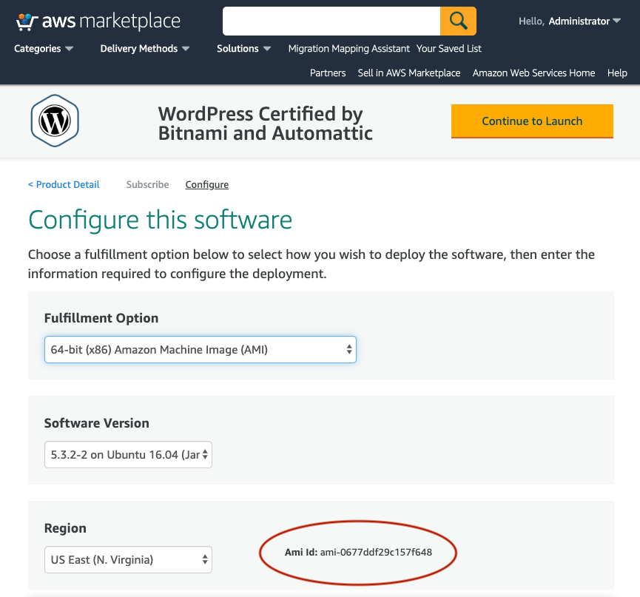Open the Fulfillment Option dropdown
Viewport: 640px width, 597px height.
click(200, 350)
